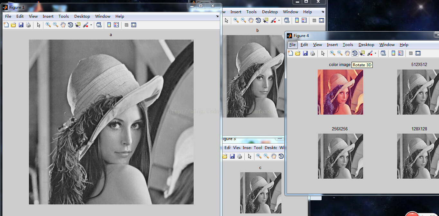Viewport: 439px width, 216px height.
Task: Click the color image thumbnail in Figure 4
Action: 340,92
